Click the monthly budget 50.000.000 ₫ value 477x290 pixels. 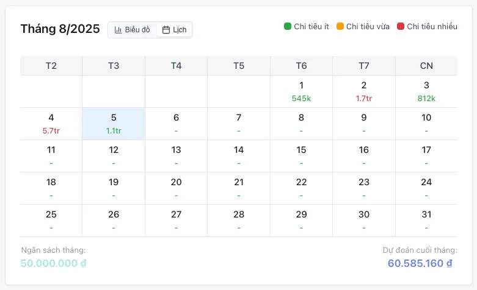[x=54, y=263]
